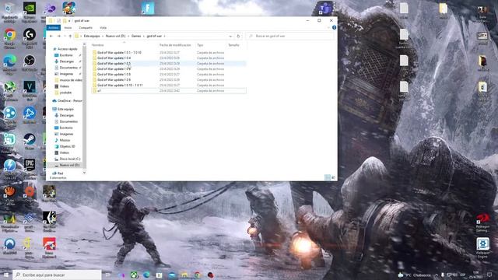Open Explorer help question mark icon

click(x=334, y=28)
